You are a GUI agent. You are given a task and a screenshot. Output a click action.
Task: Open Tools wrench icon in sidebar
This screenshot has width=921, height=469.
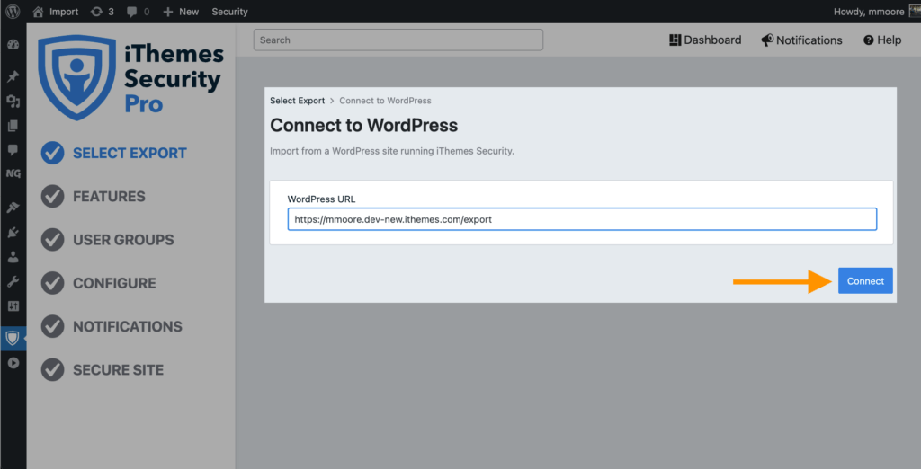click(13, 282)
